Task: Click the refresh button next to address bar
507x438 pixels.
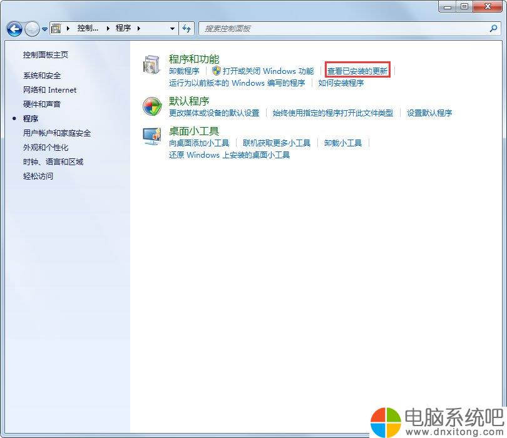Action: tap(187, 28)
